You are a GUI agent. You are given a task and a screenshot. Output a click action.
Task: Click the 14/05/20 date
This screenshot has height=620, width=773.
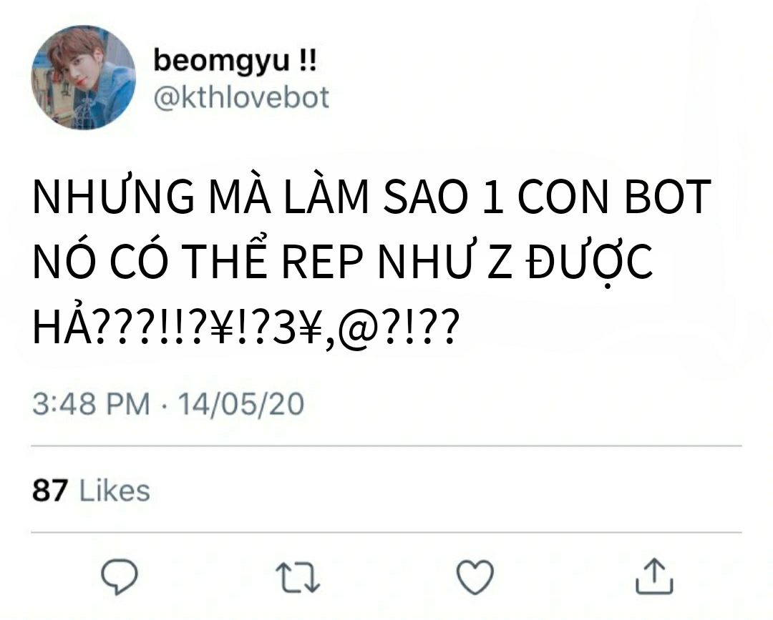241,404
